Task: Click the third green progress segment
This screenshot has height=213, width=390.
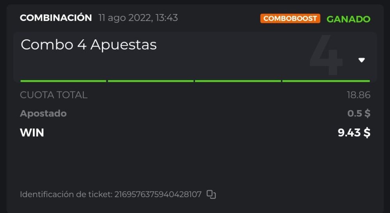Action: coord(238,81)
